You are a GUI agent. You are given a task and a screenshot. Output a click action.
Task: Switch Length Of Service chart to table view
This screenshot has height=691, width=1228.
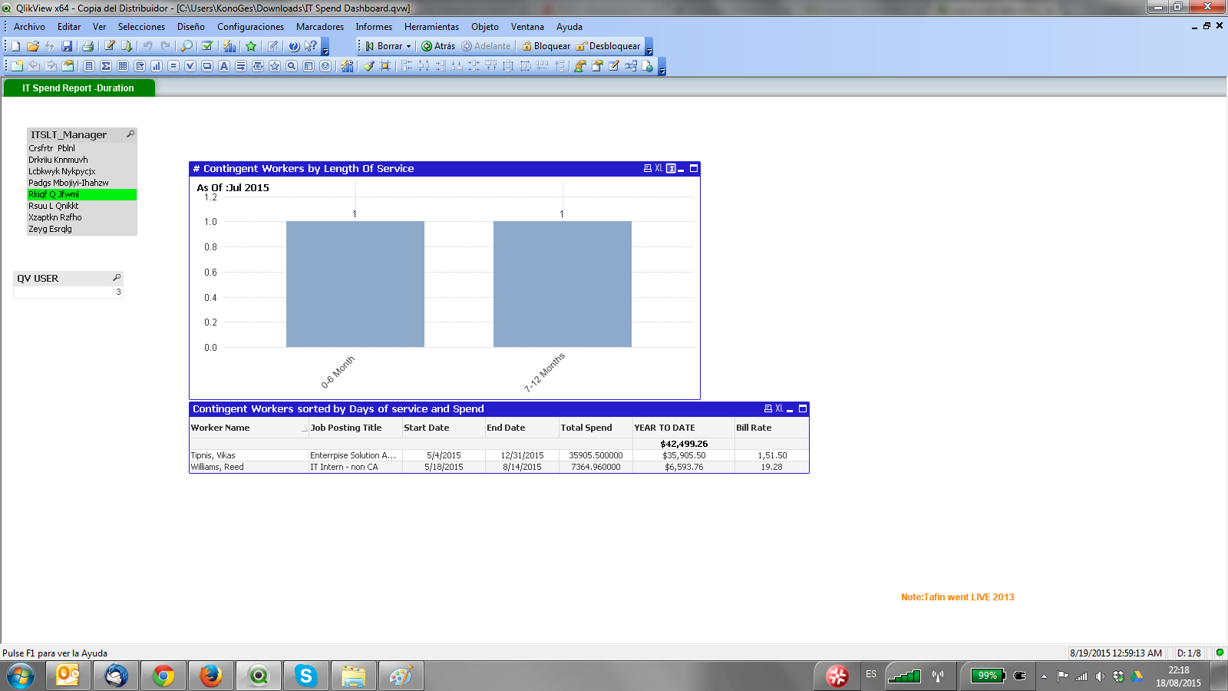(671, 168)
